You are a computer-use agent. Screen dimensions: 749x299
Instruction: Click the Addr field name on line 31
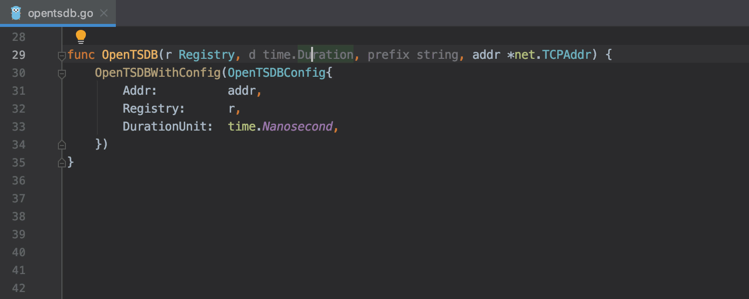[x=140, y=91]
